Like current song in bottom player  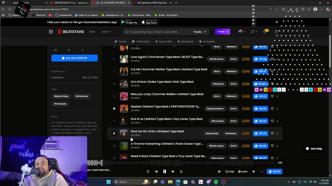pos(148,172)
